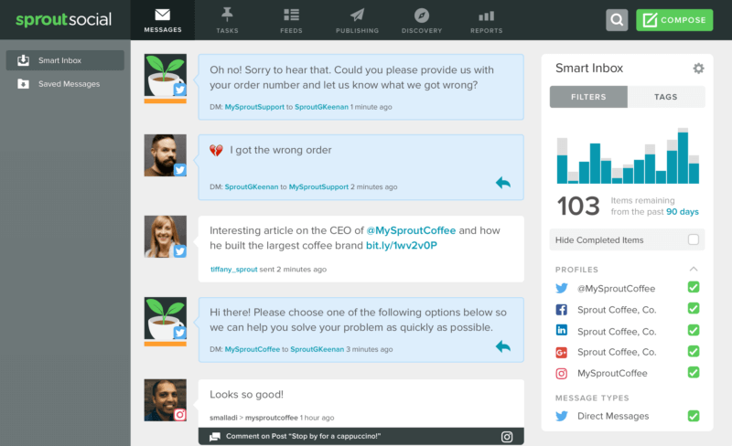Open the Feeds list icon

tap(292, 16)
